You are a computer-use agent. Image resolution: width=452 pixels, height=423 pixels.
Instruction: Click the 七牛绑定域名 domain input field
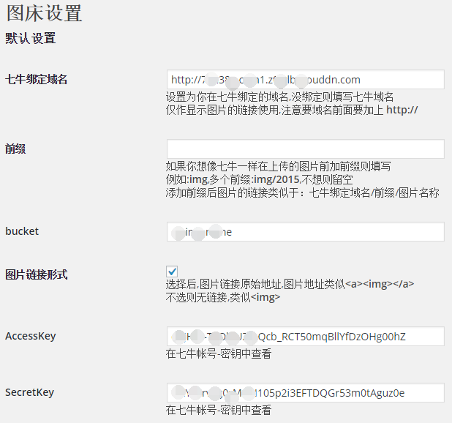305,80
